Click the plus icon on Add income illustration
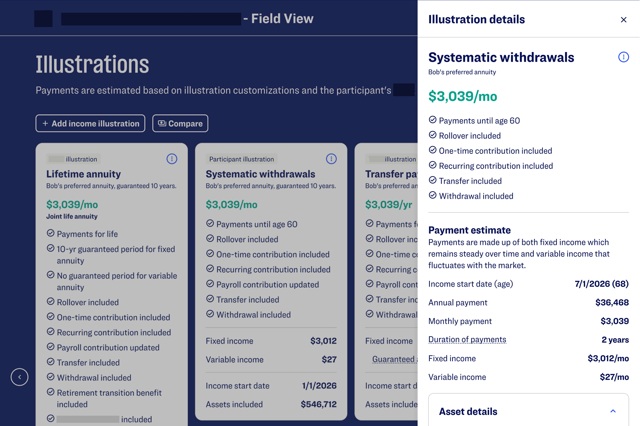This screenshot has width=640, height=426. tap(45, 124)
